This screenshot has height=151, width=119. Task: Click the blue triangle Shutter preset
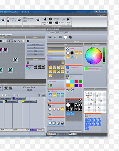tap(72, 57)
